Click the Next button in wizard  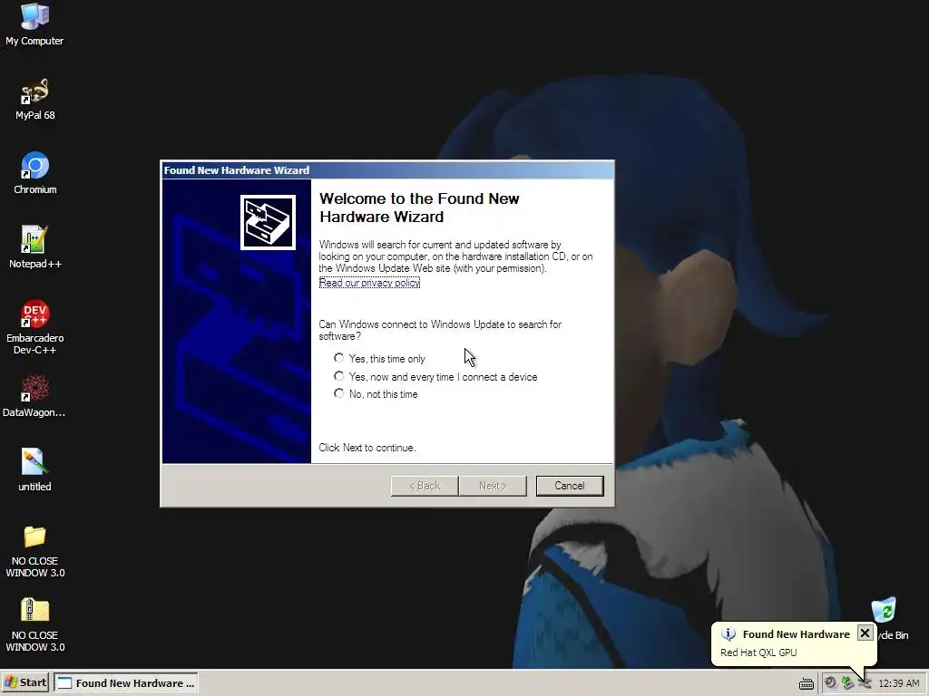click(493, 486)
